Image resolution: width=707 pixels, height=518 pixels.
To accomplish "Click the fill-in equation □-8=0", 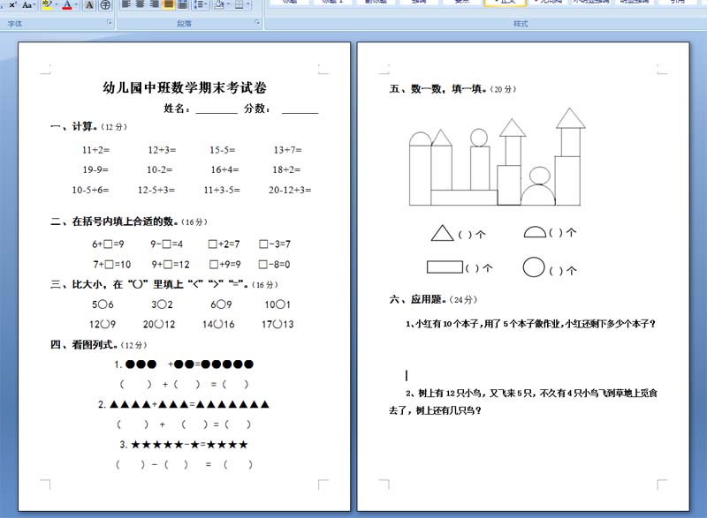I will (x=274, y=264).
